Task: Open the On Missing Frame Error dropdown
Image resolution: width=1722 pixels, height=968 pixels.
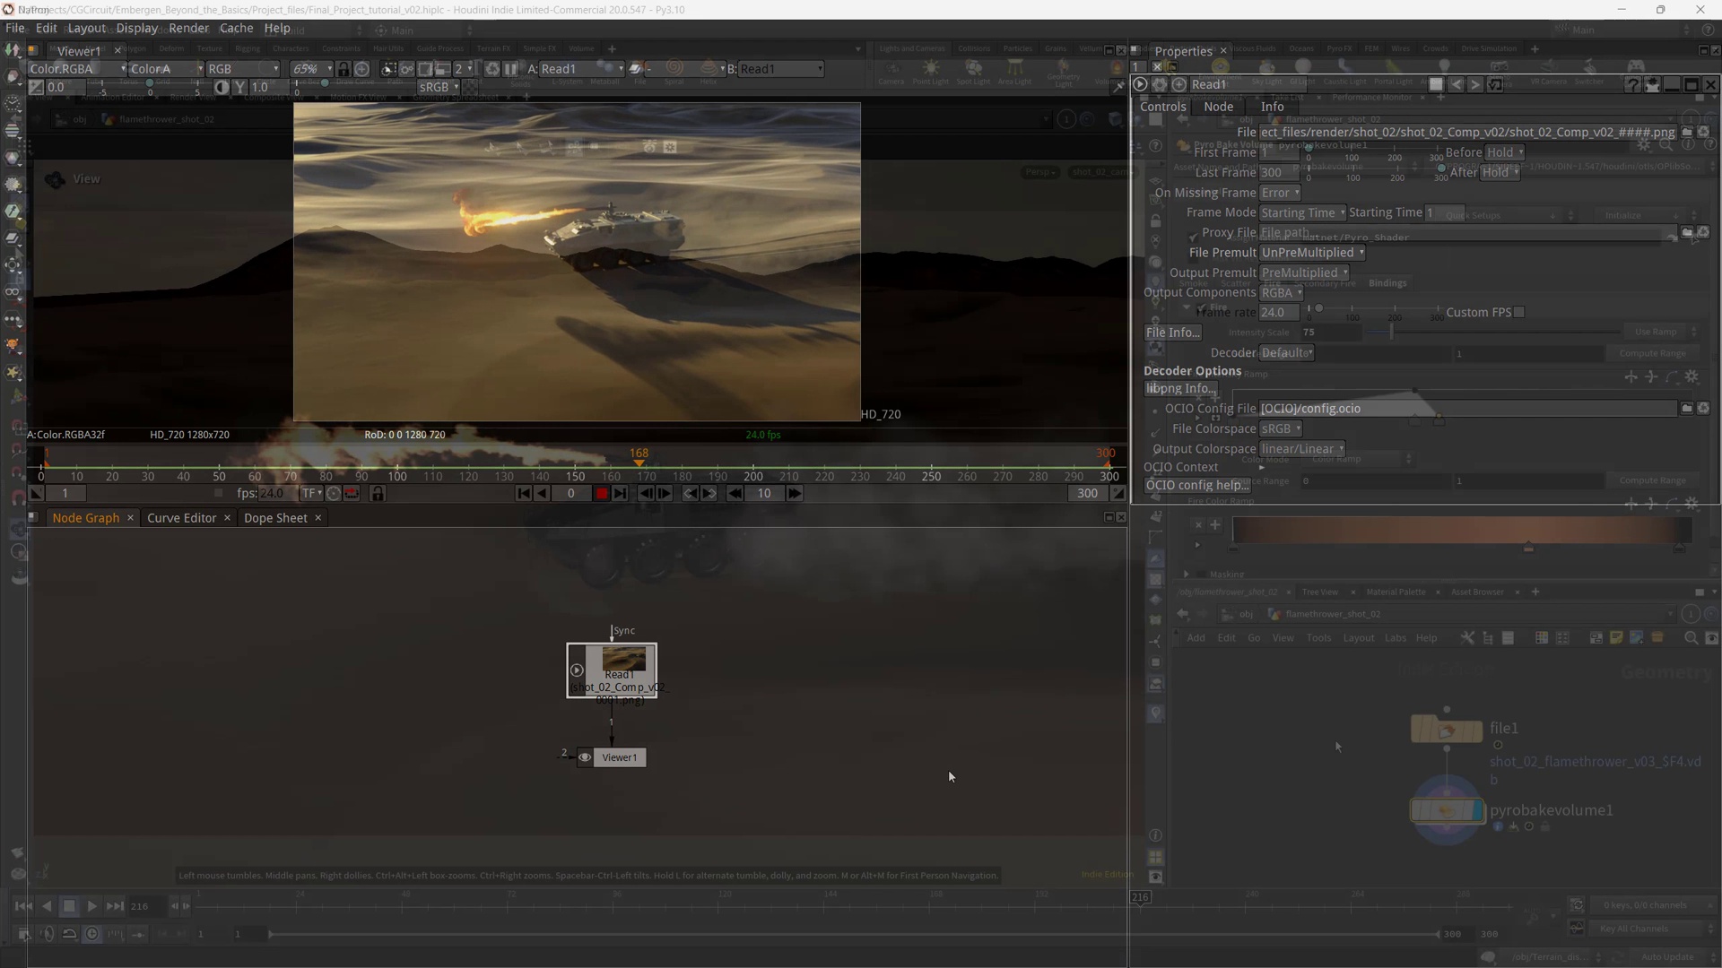Action: (x=1280, y=193)
